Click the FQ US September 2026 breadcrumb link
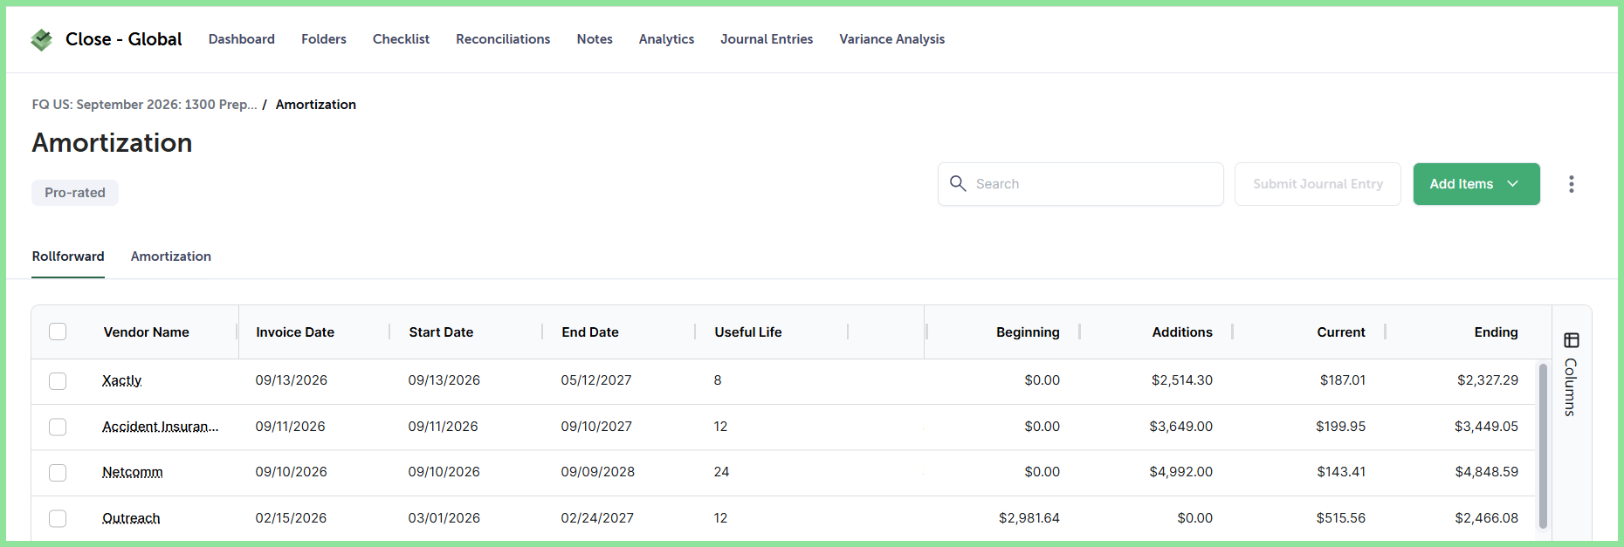The image size is (1624, 547). [x=144, y=105]
